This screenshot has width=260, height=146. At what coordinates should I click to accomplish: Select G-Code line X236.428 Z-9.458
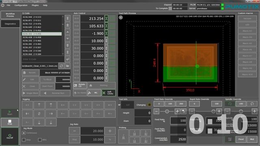coord(42,37)
